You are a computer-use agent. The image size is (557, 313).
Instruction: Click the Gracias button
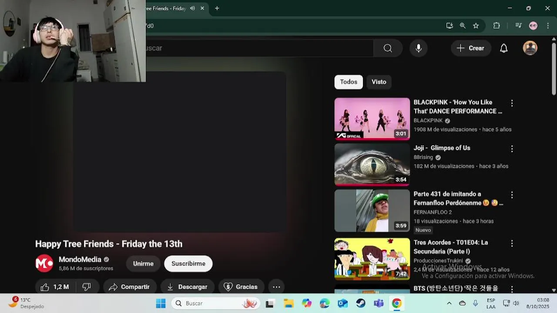(241, 287)
